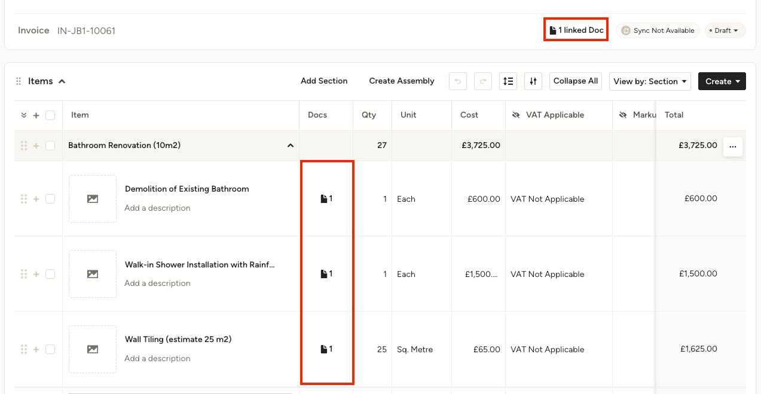Click plus icon on Bathroom Renovation row

(36, 146)
